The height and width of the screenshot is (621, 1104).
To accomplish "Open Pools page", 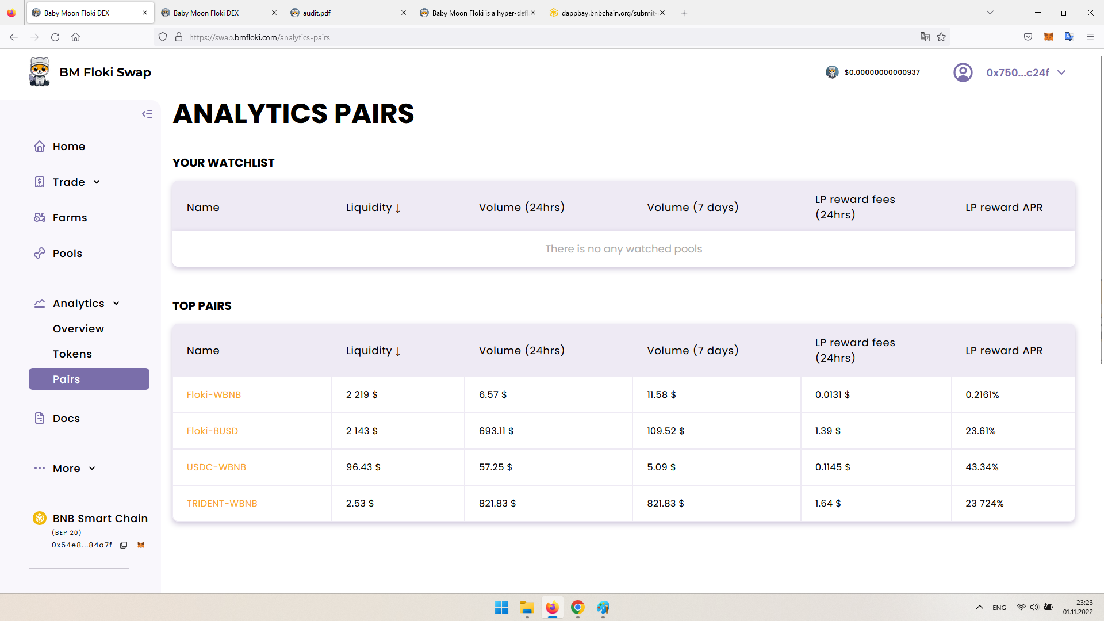I will (58, 254).
